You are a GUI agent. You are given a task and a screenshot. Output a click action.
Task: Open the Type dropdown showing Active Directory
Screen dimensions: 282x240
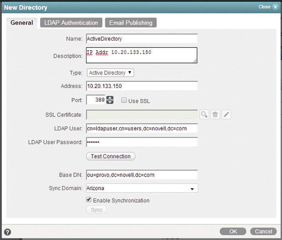click(x=110, y=73)
